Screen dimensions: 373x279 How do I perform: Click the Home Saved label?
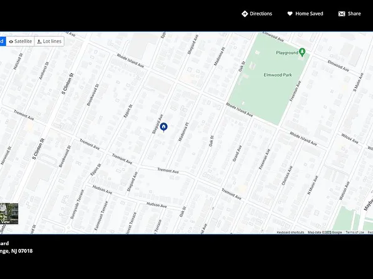(309, 14)
